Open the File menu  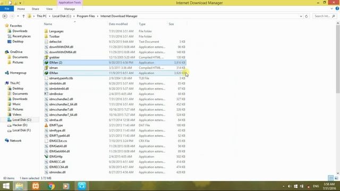tap(7, 8)
